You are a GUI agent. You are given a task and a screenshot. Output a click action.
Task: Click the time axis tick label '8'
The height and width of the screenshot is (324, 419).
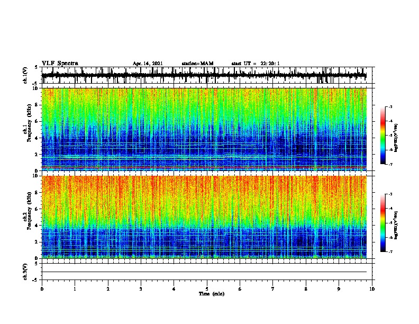tap(306, 289)
